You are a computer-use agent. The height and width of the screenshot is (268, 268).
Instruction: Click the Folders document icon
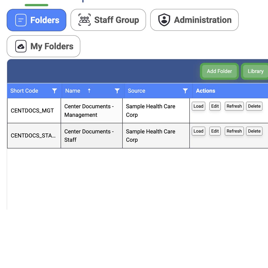(21, 20)
